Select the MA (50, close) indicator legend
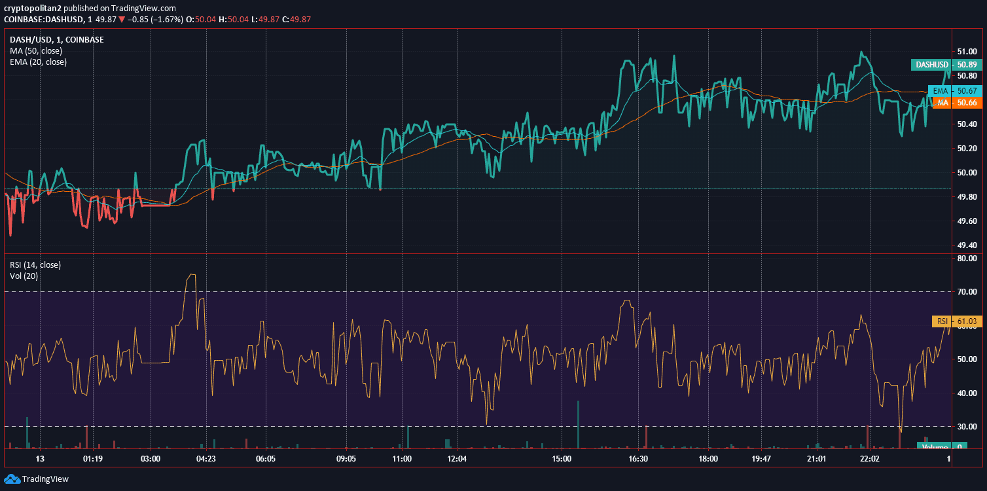 36,50
